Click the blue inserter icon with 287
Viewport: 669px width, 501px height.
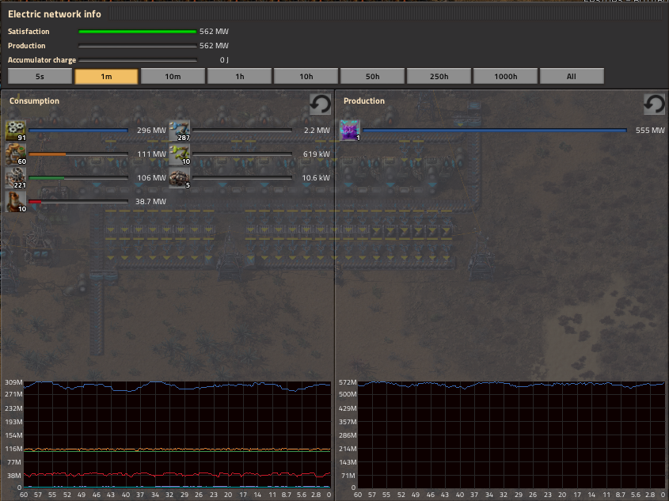(x=180, y=131)
